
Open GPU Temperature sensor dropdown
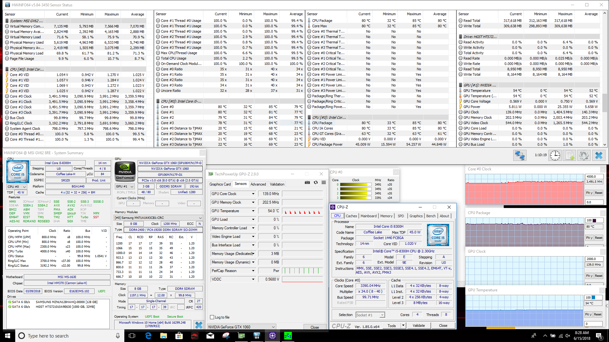(x=253, y=211)
